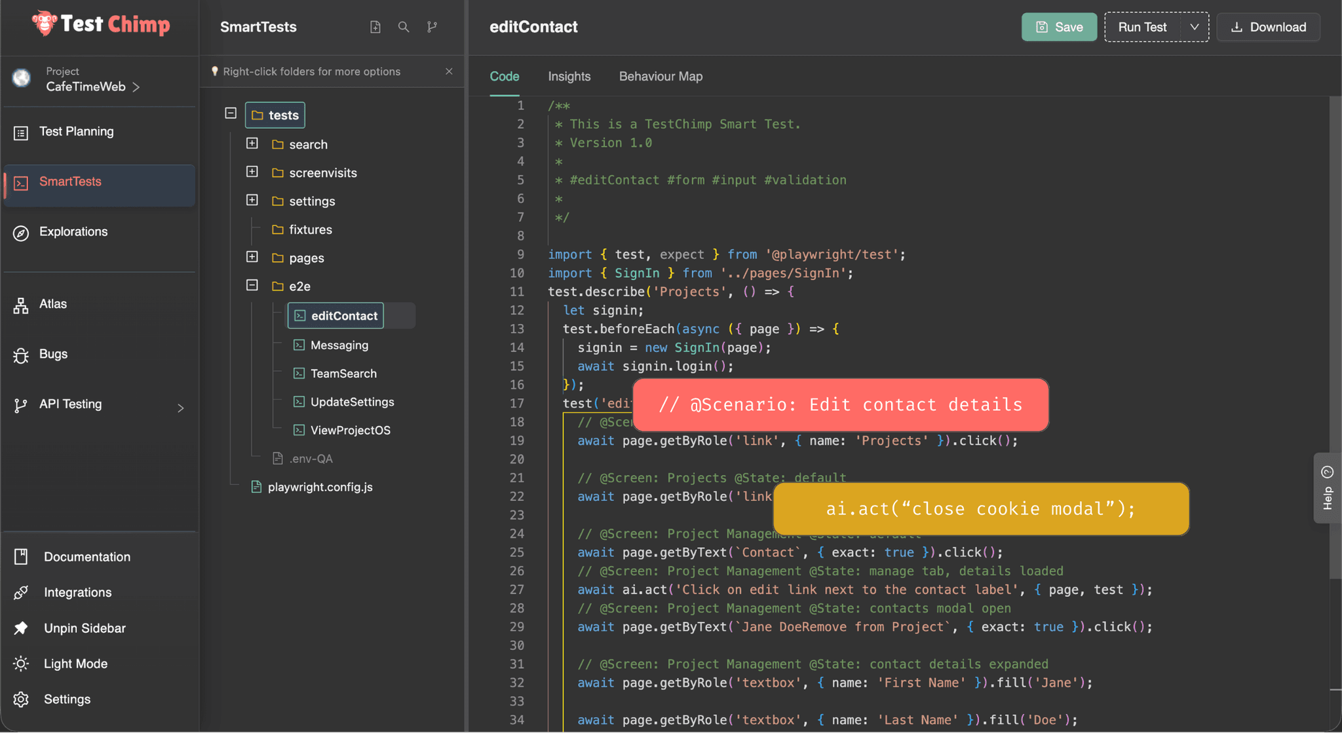1342x737 pixels.
Task: Click the search icon in SmartTests panel
Action: tap(404, 27)
